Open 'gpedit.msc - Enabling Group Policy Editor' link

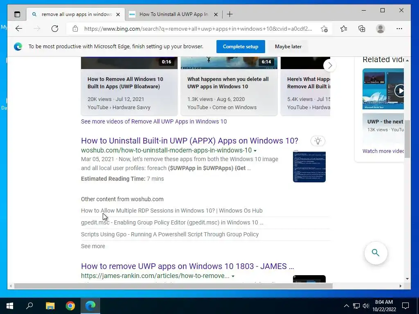click(172, 222)
